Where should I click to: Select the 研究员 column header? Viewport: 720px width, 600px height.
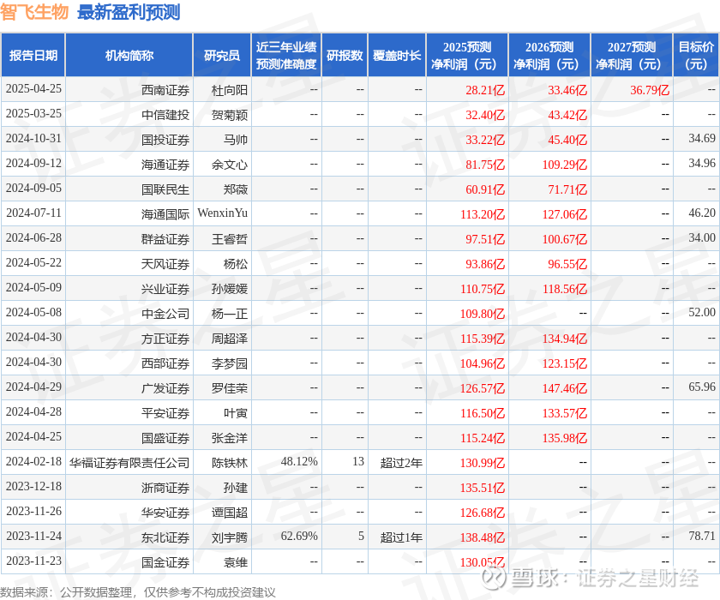pyautogui.click(x=222, y=55)
